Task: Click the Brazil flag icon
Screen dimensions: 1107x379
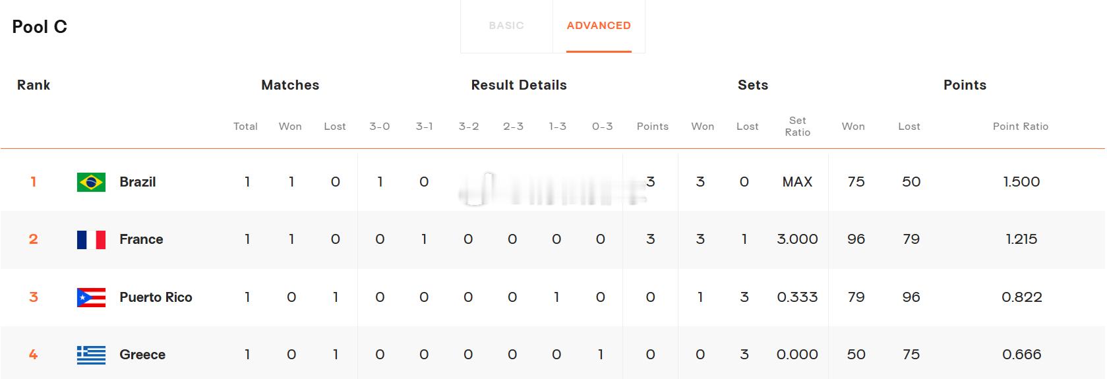Action: coord(91,182)
